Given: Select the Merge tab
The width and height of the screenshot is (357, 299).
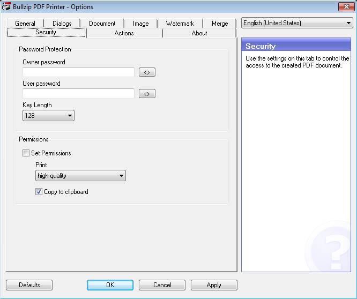Looking at the screenshot, I should pos(220,24).
